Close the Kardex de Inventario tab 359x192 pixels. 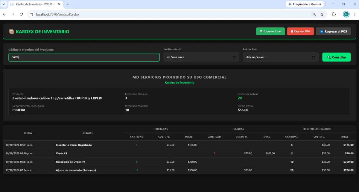pos(60,4)
